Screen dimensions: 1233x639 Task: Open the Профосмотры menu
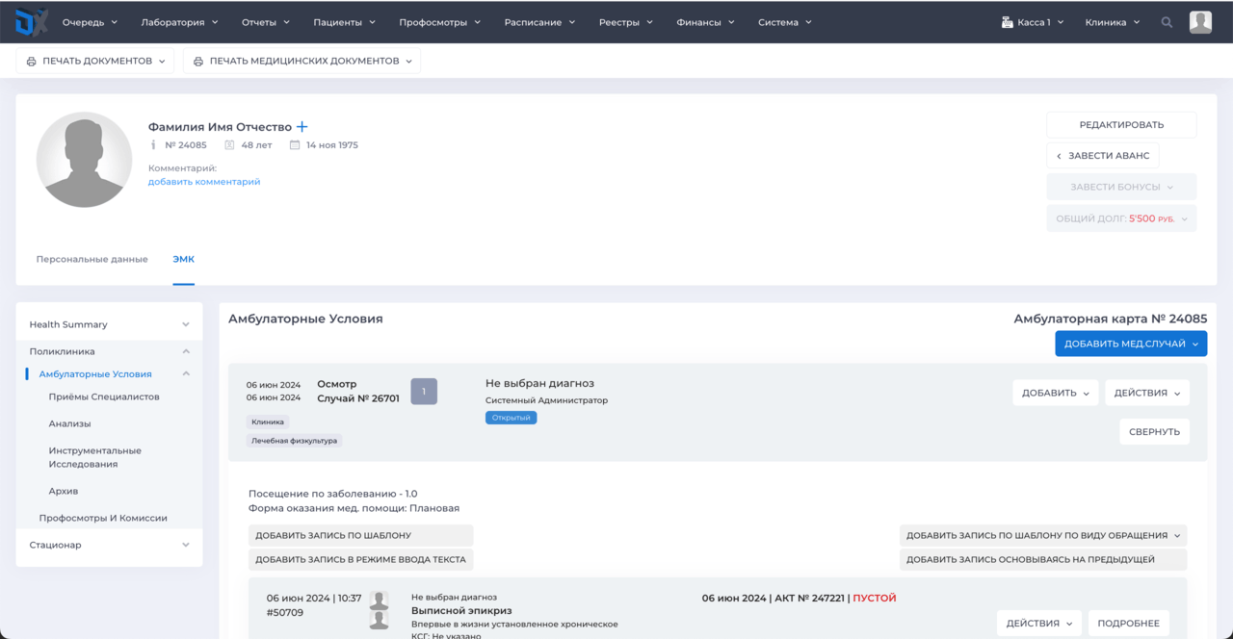[439, 22]
